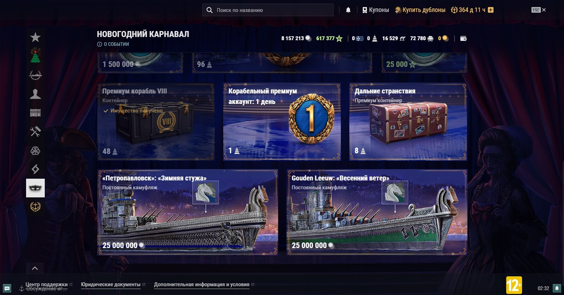Select the Петропавловск Зимняя стужа camouflage card
564x295 pixels.
188,212
